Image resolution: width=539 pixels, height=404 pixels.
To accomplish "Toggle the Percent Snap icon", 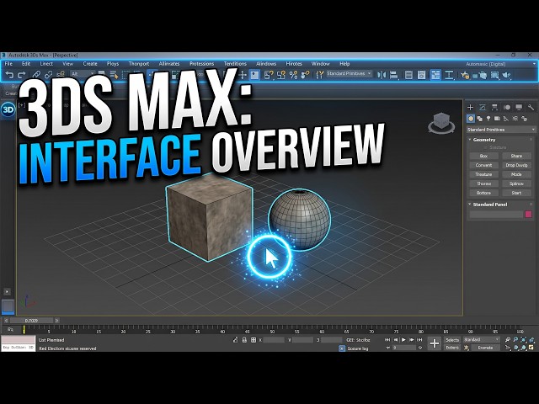I will pyautogui.click(x=293, y=75).
